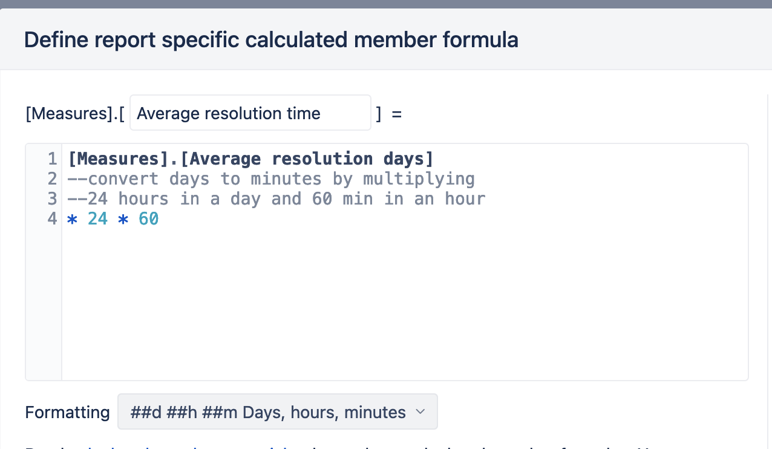Screen dimensions: 772x449
Task: Click the '] =' text after the name field
Action: [388, 114]
